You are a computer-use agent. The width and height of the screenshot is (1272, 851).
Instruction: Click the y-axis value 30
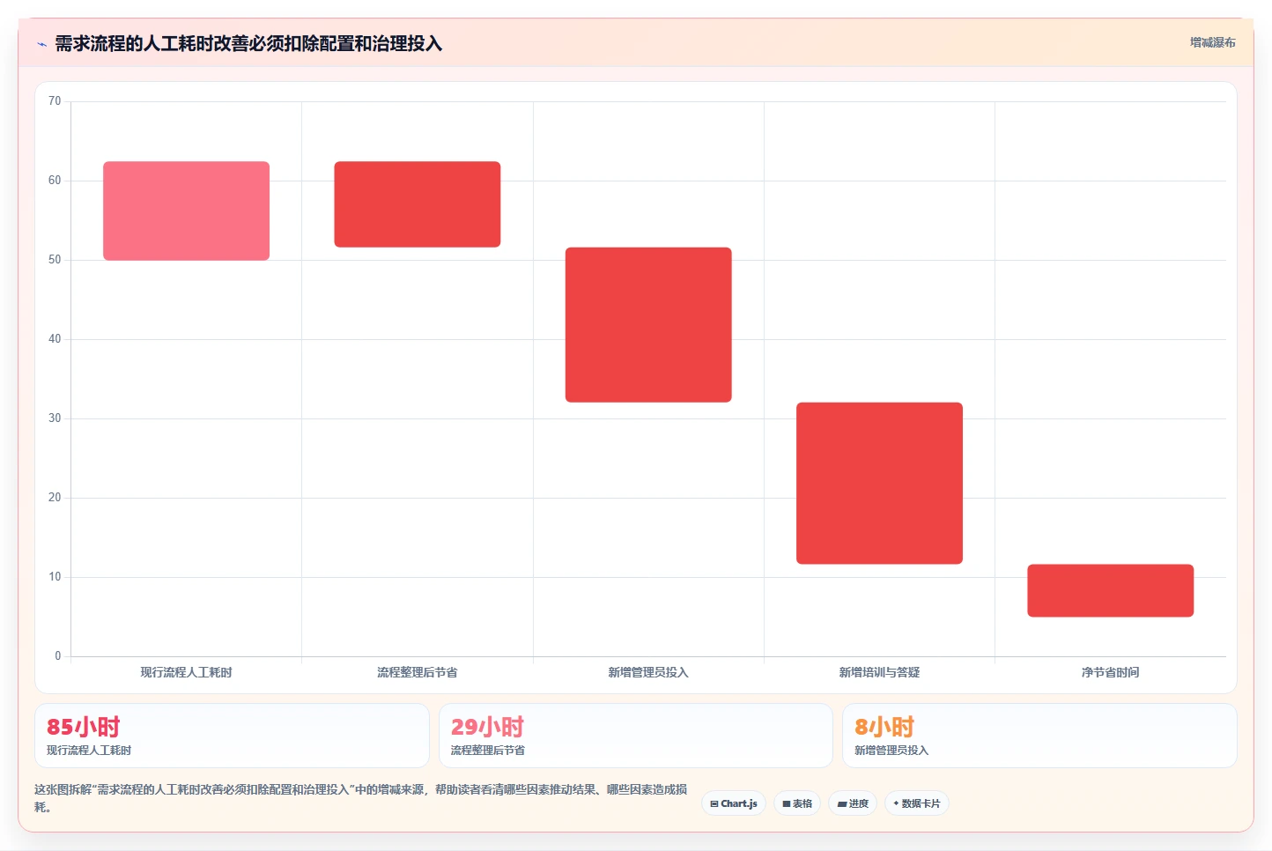55,418
